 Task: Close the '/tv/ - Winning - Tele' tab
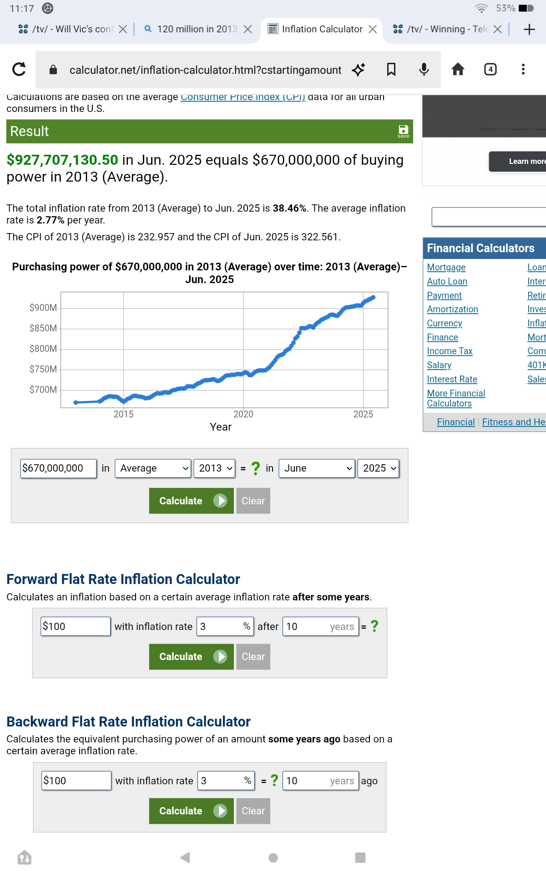[x=498, y=29]
